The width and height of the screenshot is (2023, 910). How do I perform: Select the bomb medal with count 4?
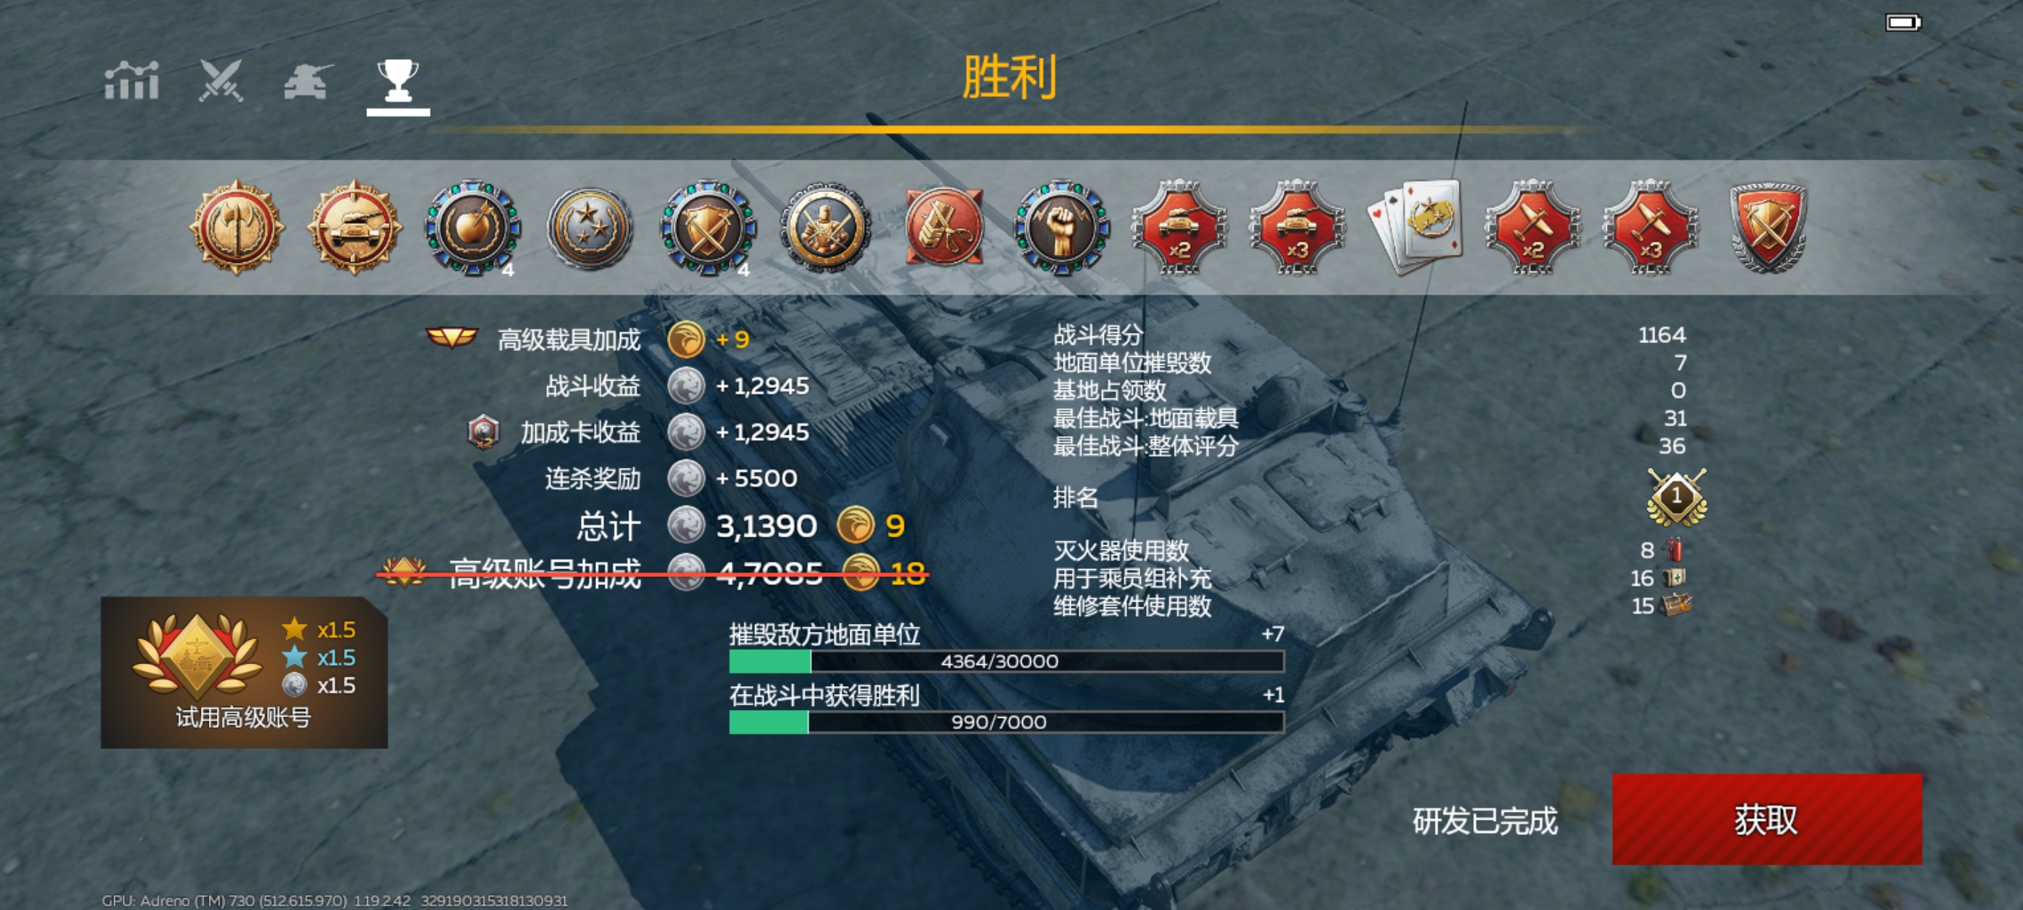pos(472,227)
